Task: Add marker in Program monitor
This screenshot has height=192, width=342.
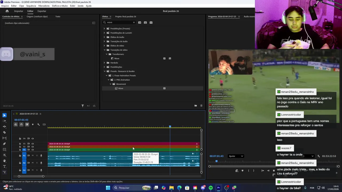Action: [x=243, y=171]
